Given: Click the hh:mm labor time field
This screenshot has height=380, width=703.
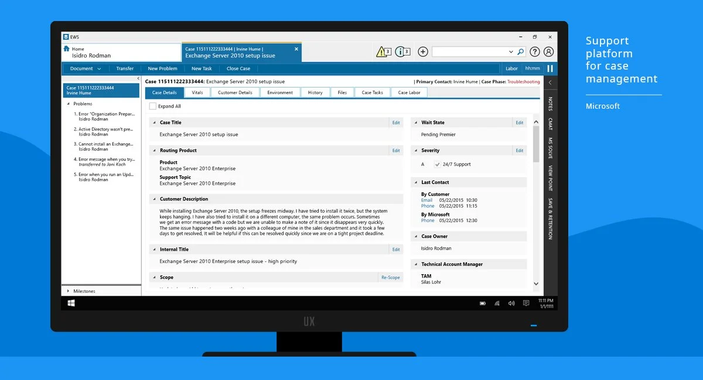Looking at the screenshot, I should pyautogui.click(x=533, y=68).
